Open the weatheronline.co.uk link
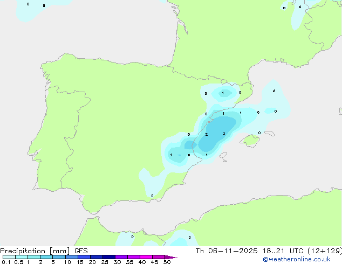This screenshot has height=264, width=342. click(x=297, y=260)
